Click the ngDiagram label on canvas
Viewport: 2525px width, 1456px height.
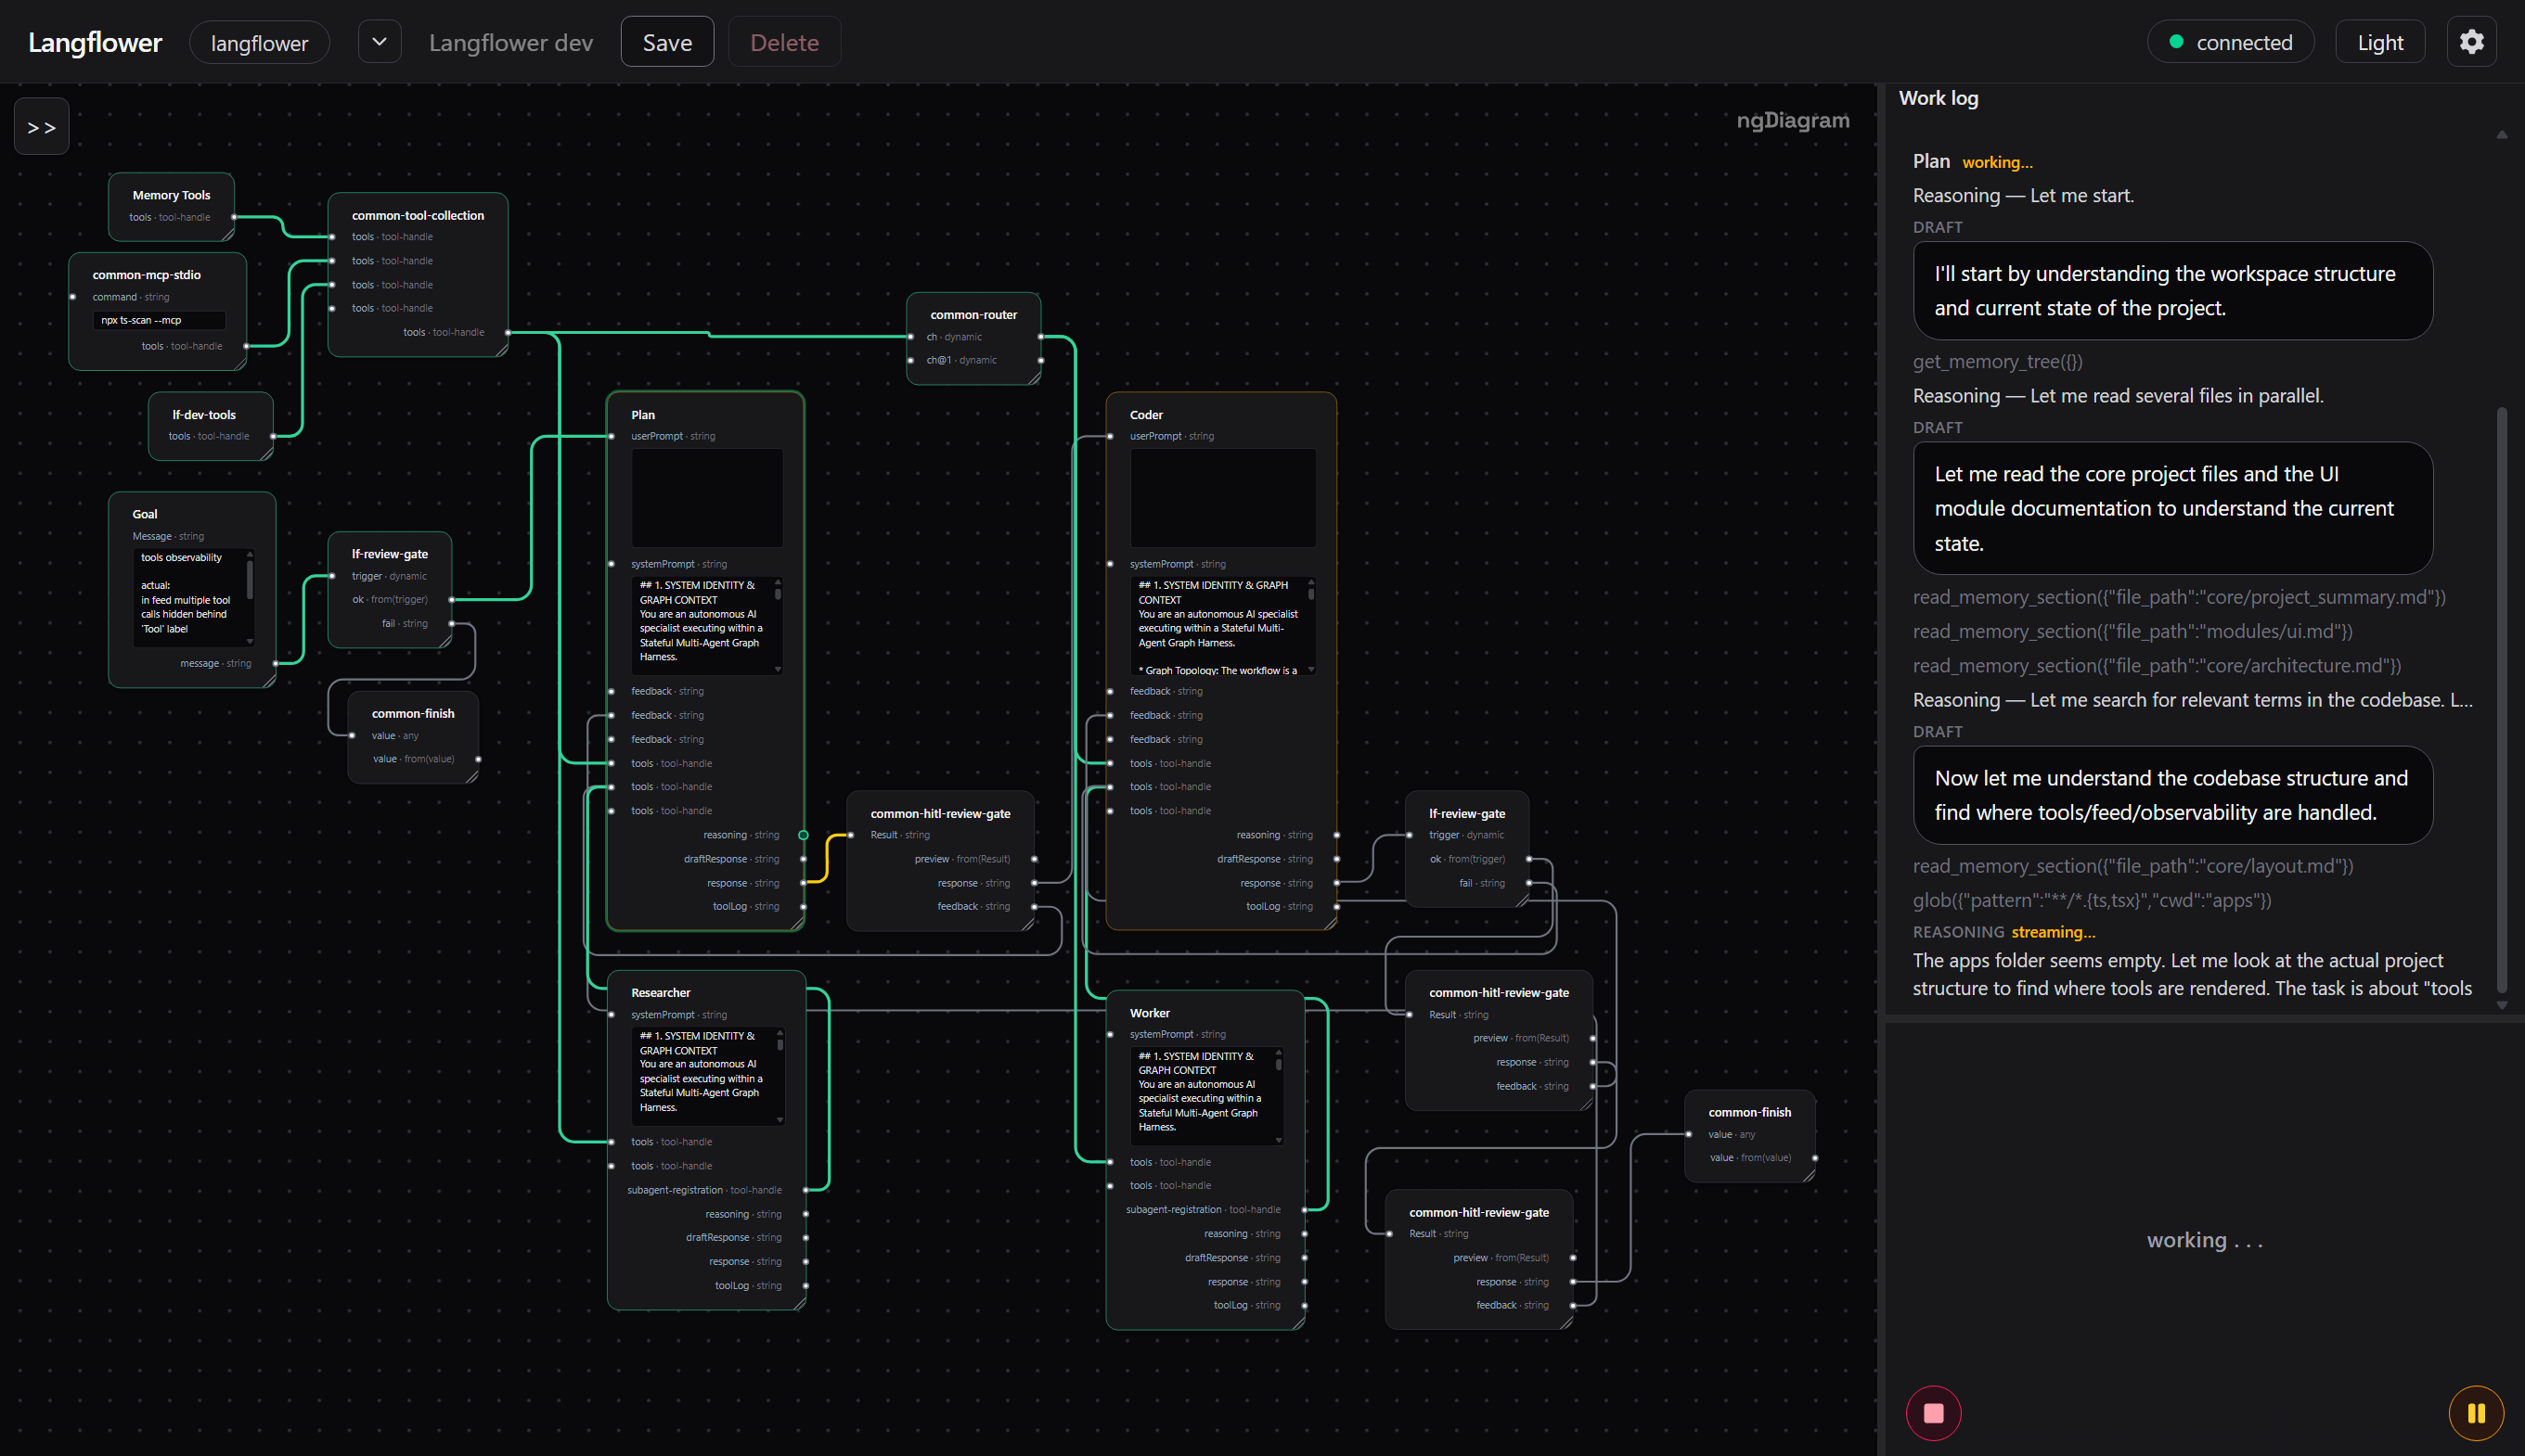[x=1792, y=120]
